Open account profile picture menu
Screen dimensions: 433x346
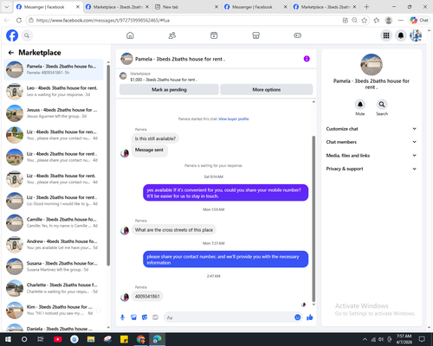click(x=416, y=35)
